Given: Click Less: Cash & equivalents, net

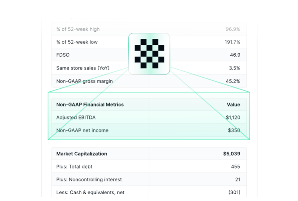Looking at the screenshot, I should [90, 192].
